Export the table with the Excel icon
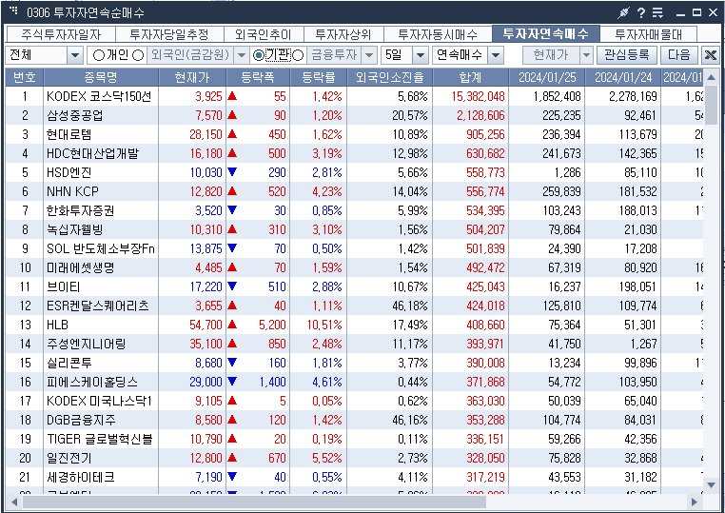The width and height of the screenshot is (725, 513). click(711, 55)
